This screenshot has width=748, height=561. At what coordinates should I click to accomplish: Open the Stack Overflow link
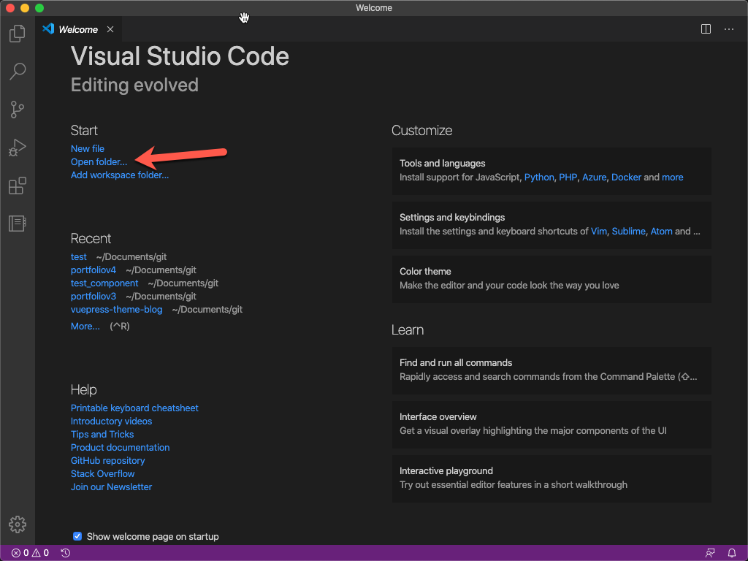(102, 473)
